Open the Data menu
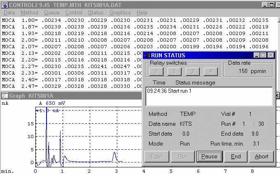Image resolution: width=280 pixels, height=174 pixels. [x=8, y=13]
